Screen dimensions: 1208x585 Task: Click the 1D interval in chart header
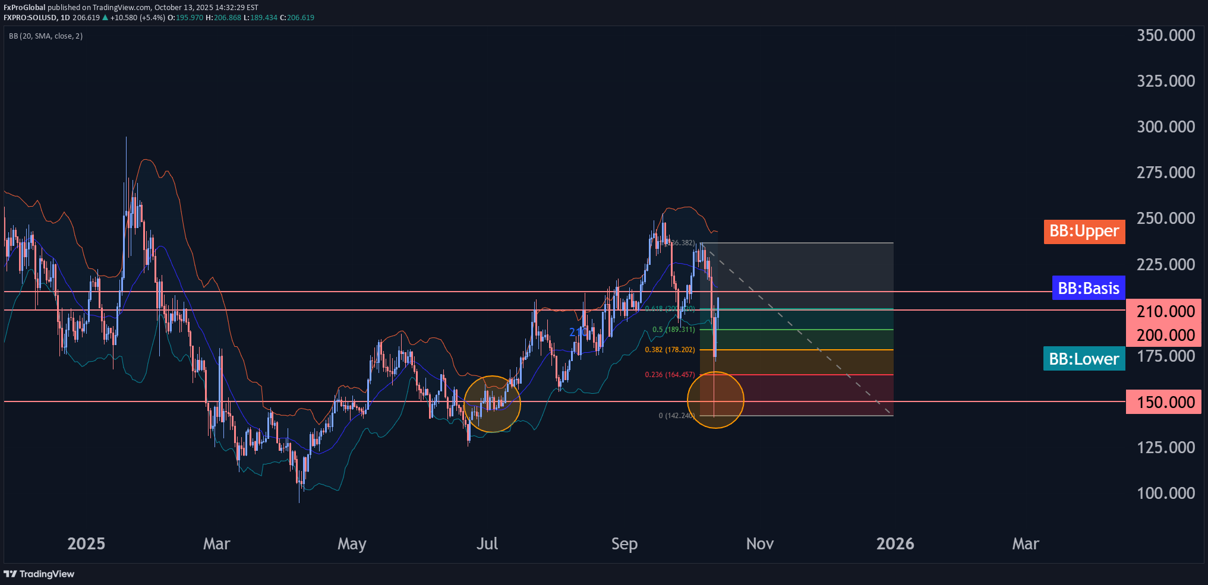tap(65, 18)
